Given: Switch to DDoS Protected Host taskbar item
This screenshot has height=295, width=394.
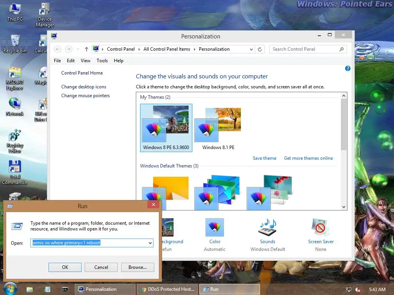Looking at the screenshot, I should click(x=168, y=289).
